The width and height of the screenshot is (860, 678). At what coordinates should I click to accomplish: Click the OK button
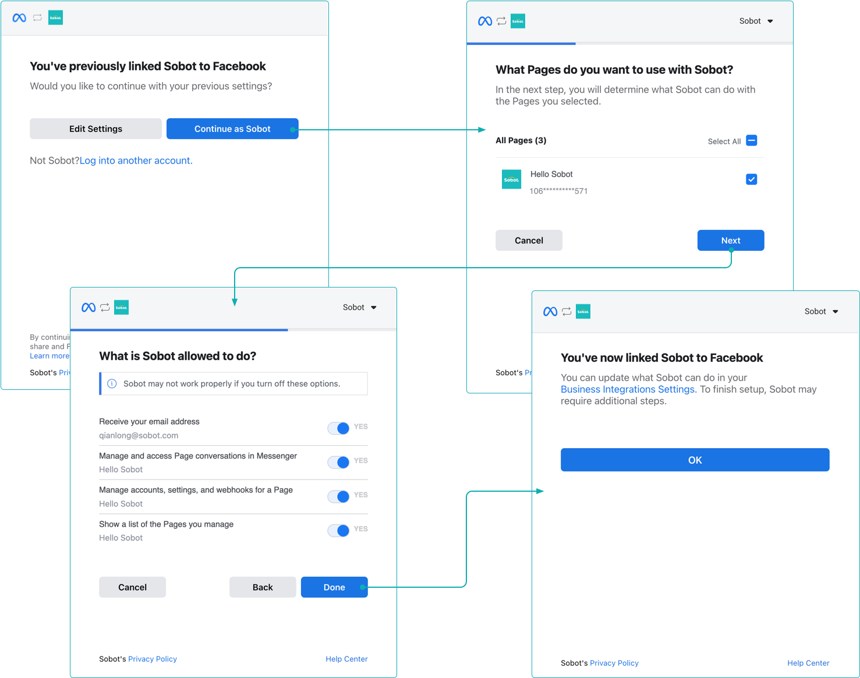click(x=695, y=460)
